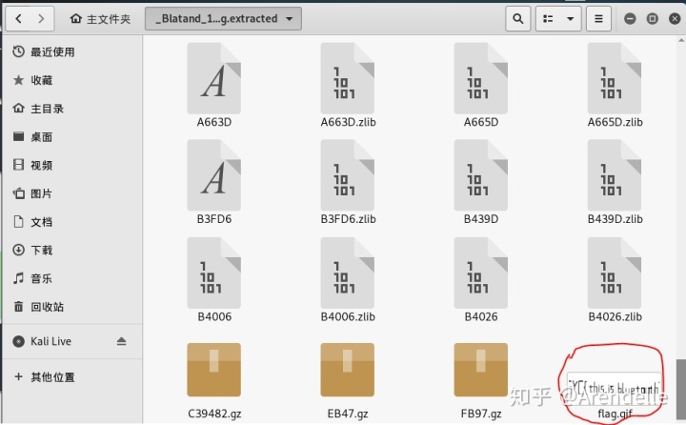Click the A663D file name label
The image size is (686, 425).
[x=214, y=122]
